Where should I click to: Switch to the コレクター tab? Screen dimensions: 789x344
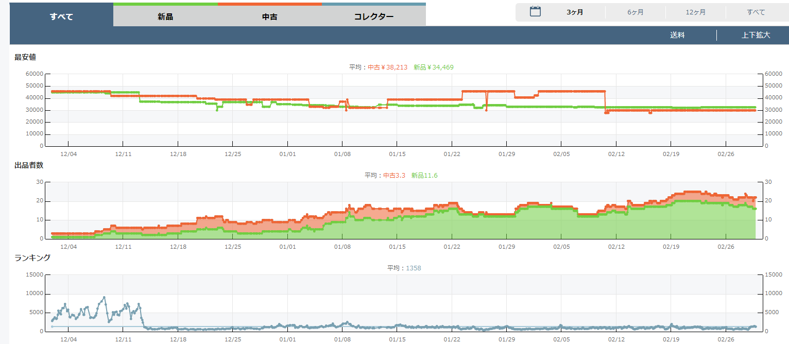[x=374, y=16]
